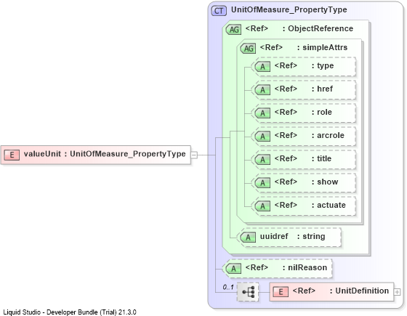Viewport: 407px width, 316px height.
Task: Select the UnitOfMeasure_PropertyType title text
Action: pos(289,10)
